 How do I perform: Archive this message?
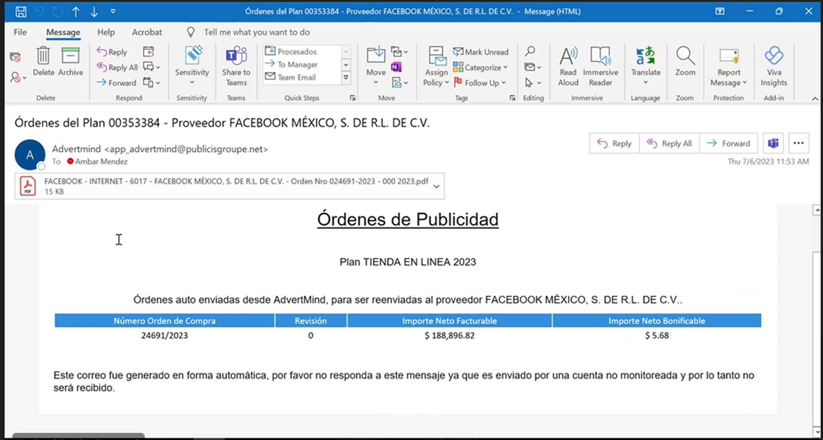point(70,61)
